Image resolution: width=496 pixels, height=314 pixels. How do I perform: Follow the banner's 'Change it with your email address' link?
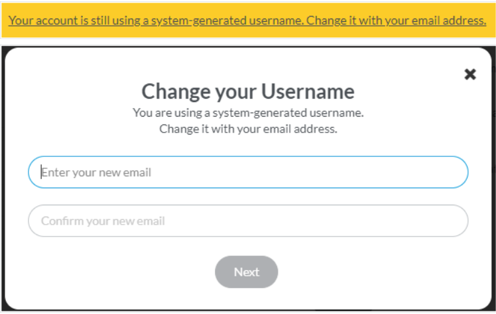[x=397, y=21]
